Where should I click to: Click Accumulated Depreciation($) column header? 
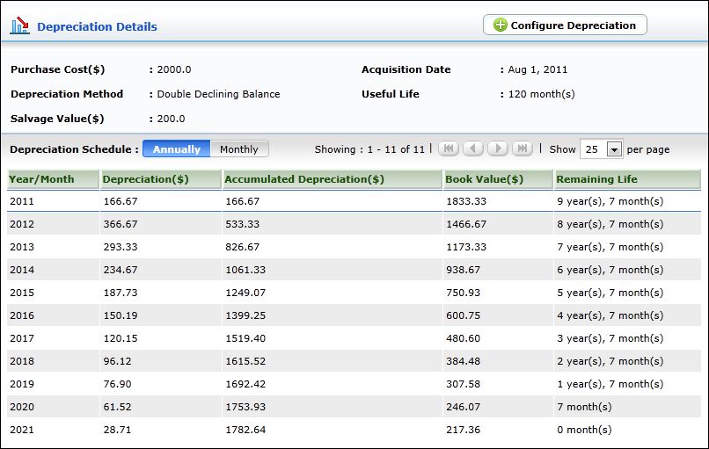pos(304,179)
